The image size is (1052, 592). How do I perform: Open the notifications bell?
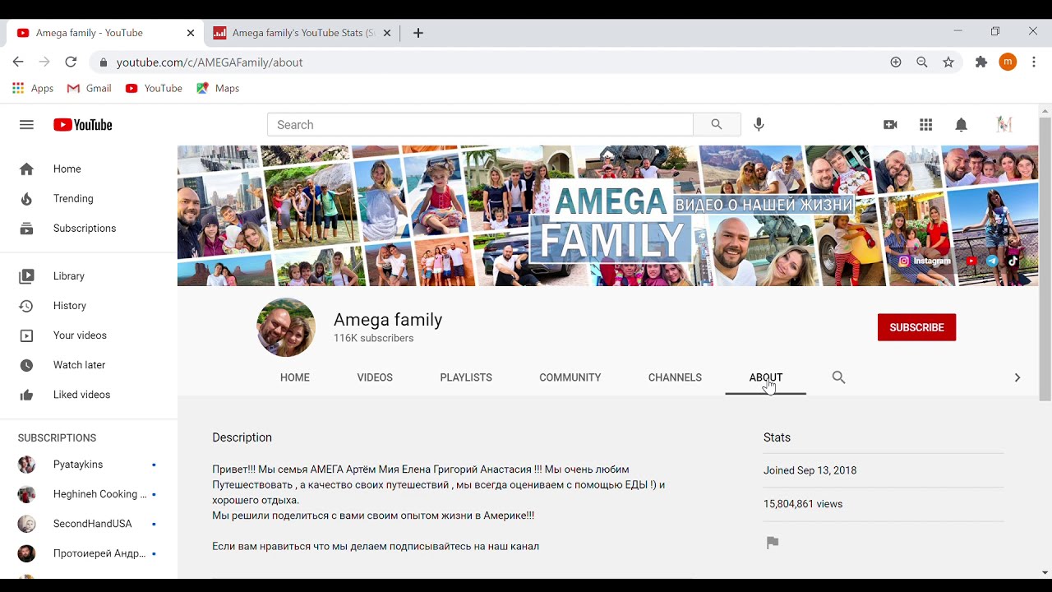click(x=962, y=125)
